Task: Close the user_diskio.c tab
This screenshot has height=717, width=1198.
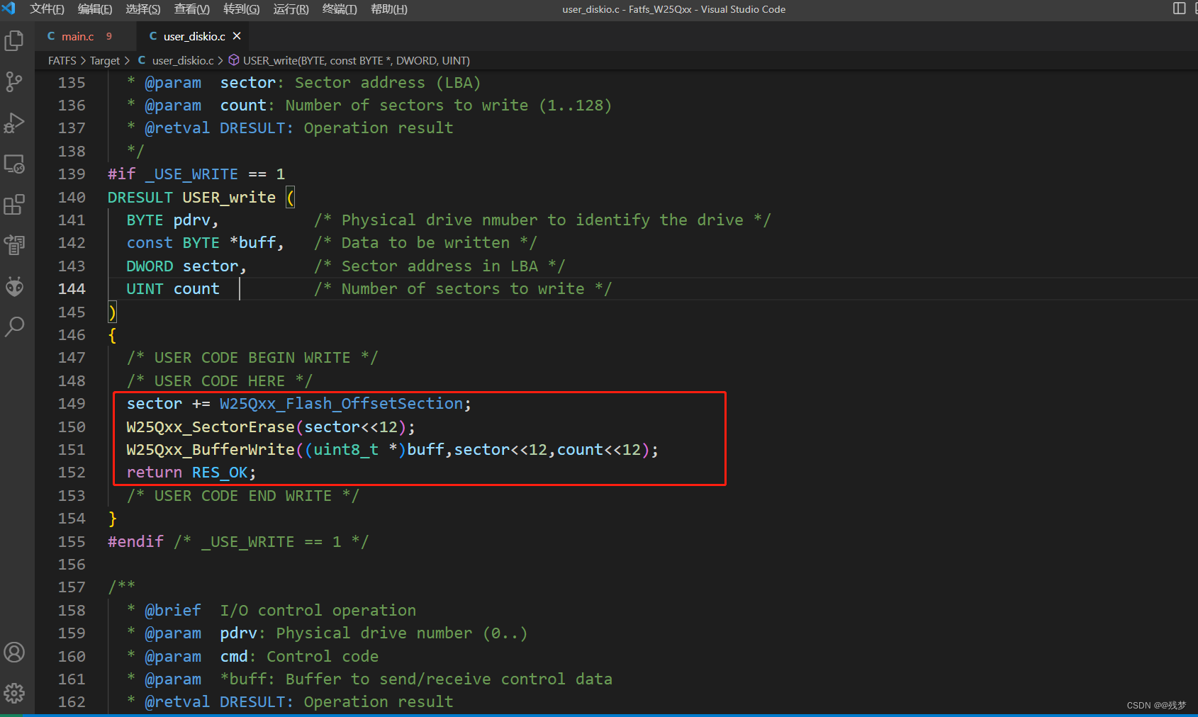Action: [237, 36]
